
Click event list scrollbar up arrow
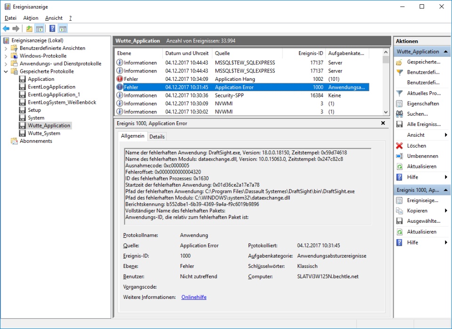click(x=386, y=52)
